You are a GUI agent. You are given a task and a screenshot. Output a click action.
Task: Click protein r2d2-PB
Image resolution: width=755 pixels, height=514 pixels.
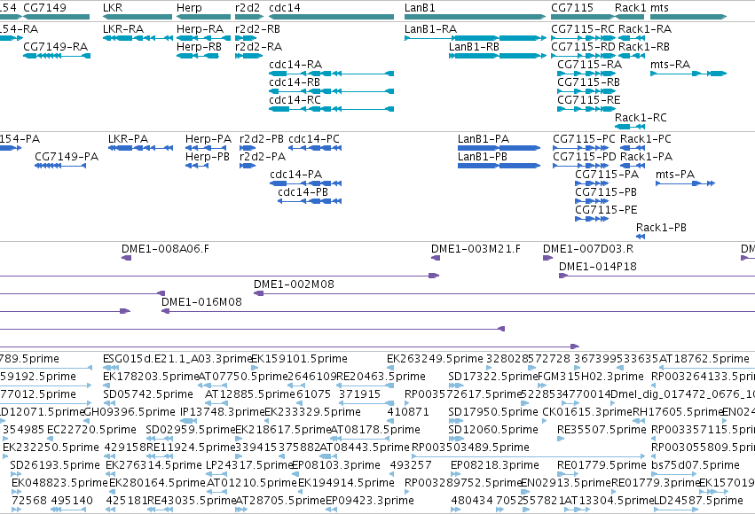(248, 148)
